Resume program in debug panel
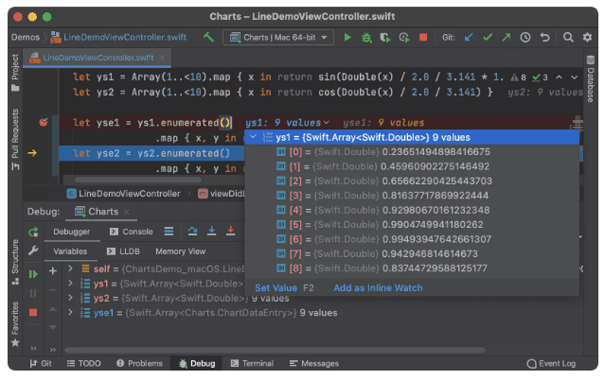The height and width of the screenshot is (380, 605). click(x=33, y=274)
